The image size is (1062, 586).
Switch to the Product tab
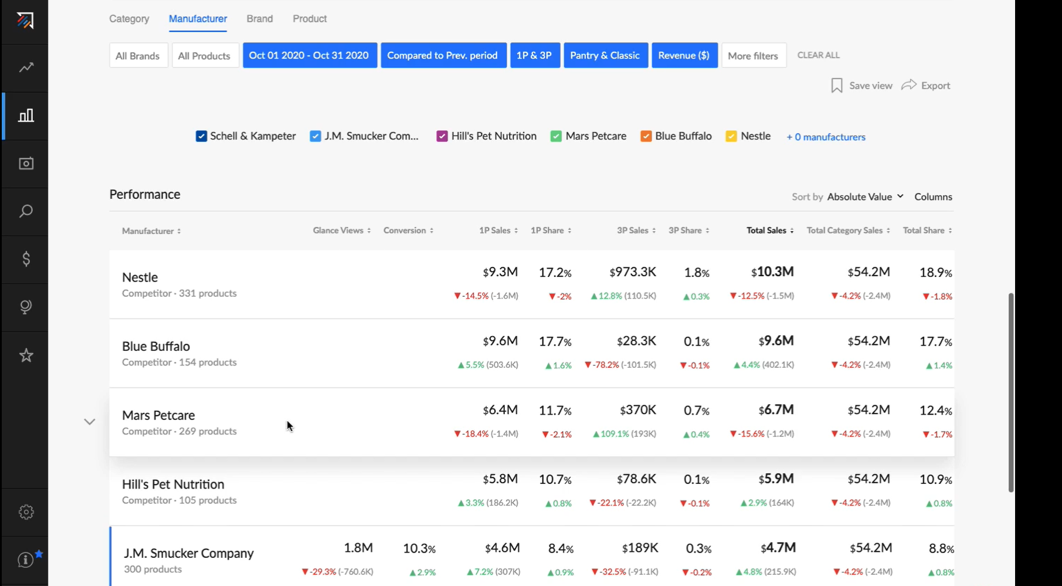pos(310,19)
